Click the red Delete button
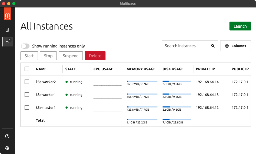This screenshot has width=256, height=154. 95,56
